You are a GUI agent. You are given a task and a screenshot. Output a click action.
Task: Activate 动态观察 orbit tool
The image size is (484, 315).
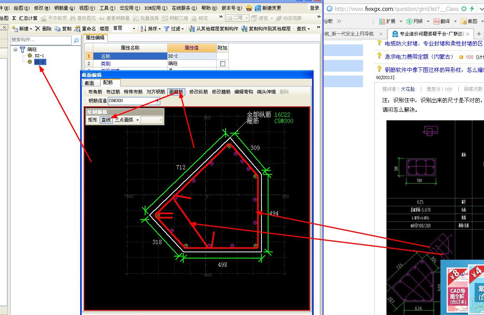click(279, 18)
